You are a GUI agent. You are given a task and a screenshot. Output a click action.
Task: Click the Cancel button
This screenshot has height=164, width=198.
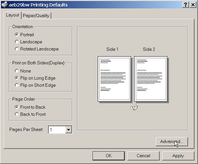(143, 156)
